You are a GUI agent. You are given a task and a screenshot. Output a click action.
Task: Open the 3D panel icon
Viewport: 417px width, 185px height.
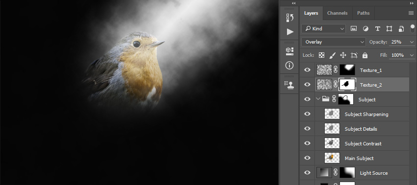pos(289,51)
